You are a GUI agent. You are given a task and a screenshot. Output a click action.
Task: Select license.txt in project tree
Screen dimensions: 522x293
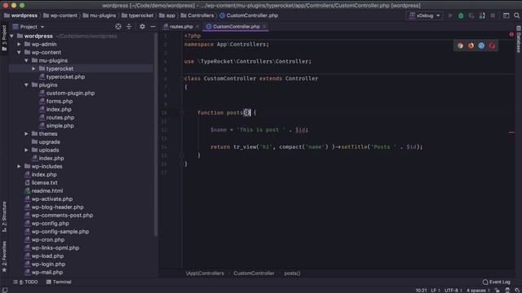point(41,182)
